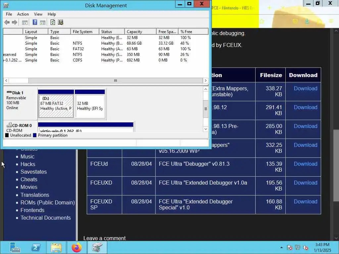Open Technical Documents sidebar link
This screenshot has height=254, width=339.
click(x=46, y=218)
